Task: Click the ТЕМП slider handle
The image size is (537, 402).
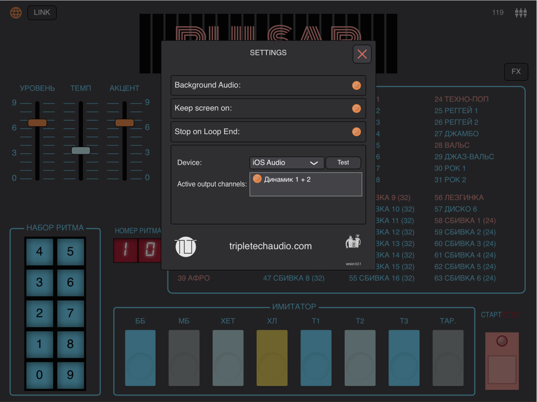Action: click(81, 151)
